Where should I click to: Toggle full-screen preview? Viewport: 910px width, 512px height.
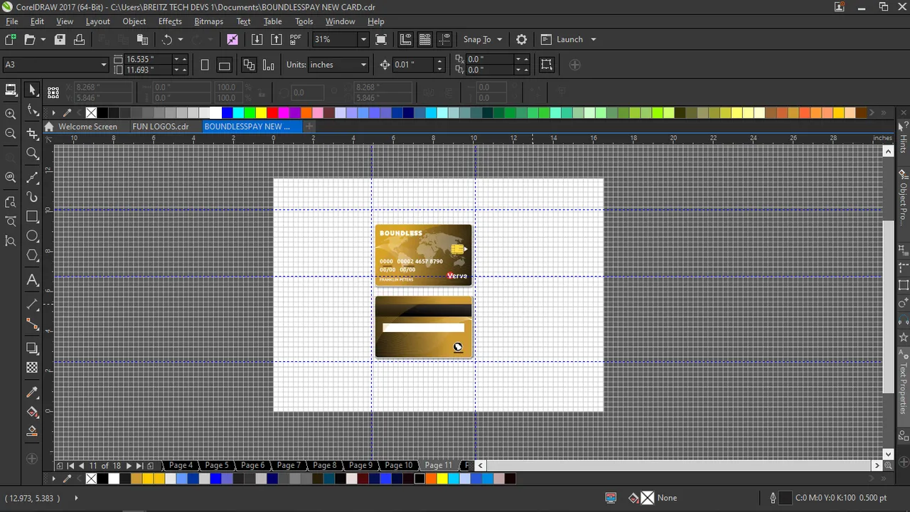[381, 39]
